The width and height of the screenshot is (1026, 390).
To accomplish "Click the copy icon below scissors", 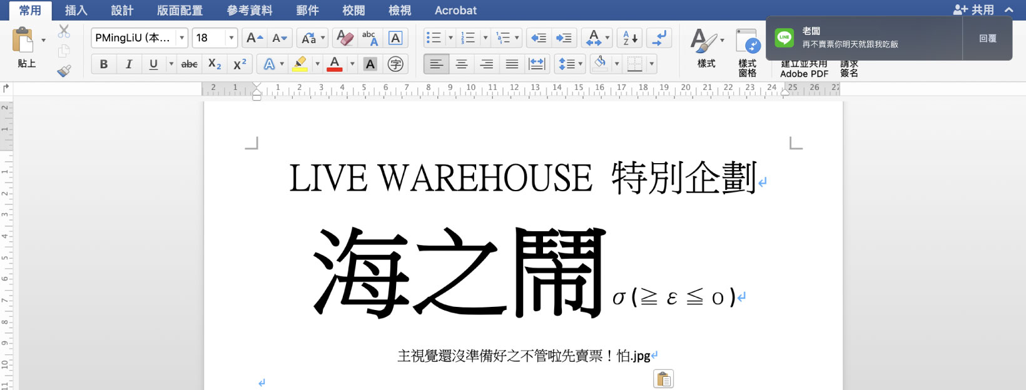I will click(x=64, y=51).
